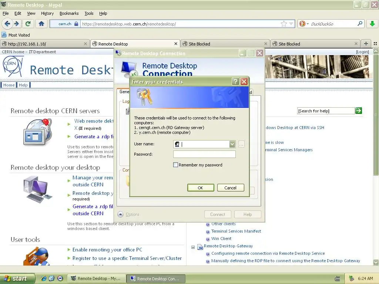Viewport: 379px width, 284px height.
Task: Submit help search with green arrow
Action: click(x=358, y=111)
